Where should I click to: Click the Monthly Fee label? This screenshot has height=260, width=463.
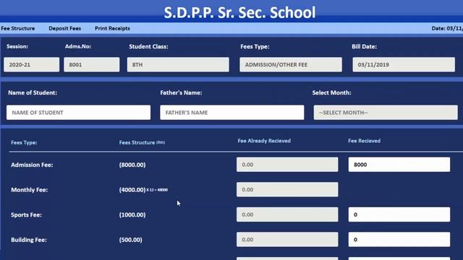pos(29,190)
